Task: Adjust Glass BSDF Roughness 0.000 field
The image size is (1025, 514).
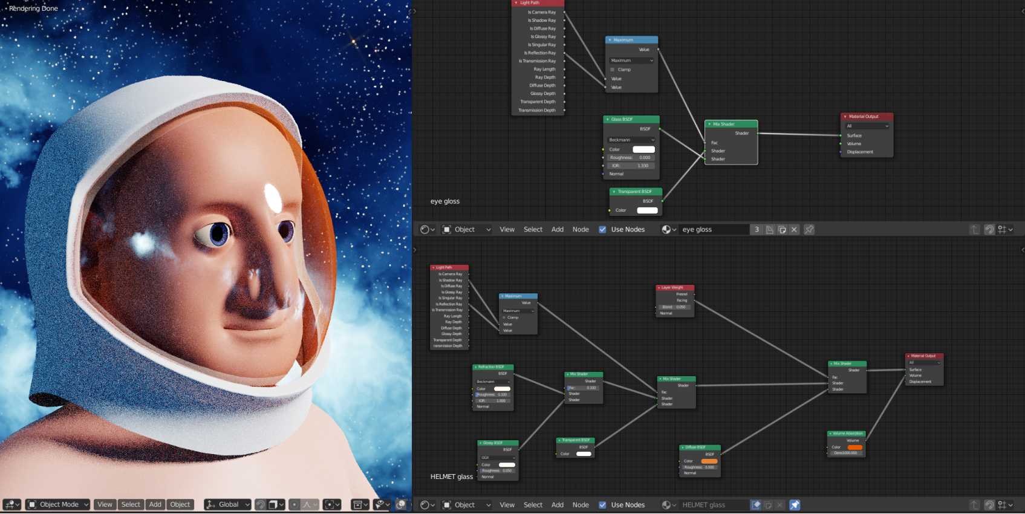Action: pyautogui.click(x=632, y=158)
